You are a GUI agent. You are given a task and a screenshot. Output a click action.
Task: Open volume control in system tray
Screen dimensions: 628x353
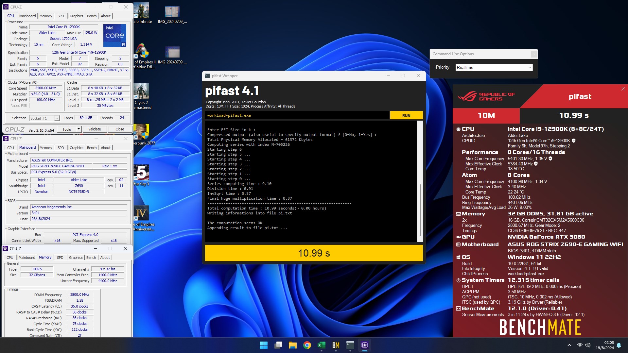pyautogui.click(x=588, y=345)
